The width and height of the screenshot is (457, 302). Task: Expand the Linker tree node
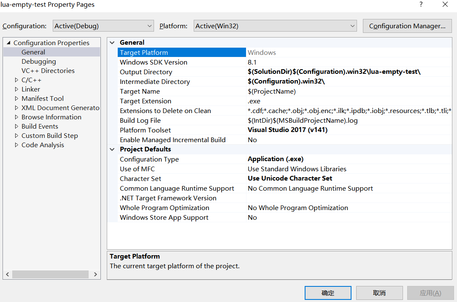click(16, 89)
